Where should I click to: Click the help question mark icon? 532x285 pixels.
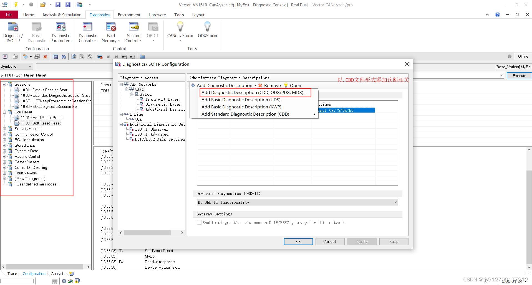pyautogui.click(x=498, y=15)
